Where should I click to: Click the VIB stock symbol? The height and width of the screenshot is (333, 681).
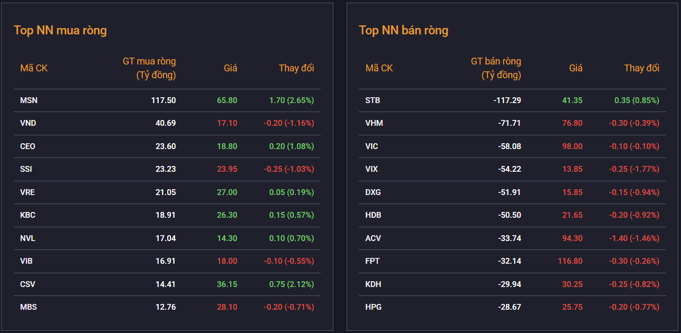[26, 261]
